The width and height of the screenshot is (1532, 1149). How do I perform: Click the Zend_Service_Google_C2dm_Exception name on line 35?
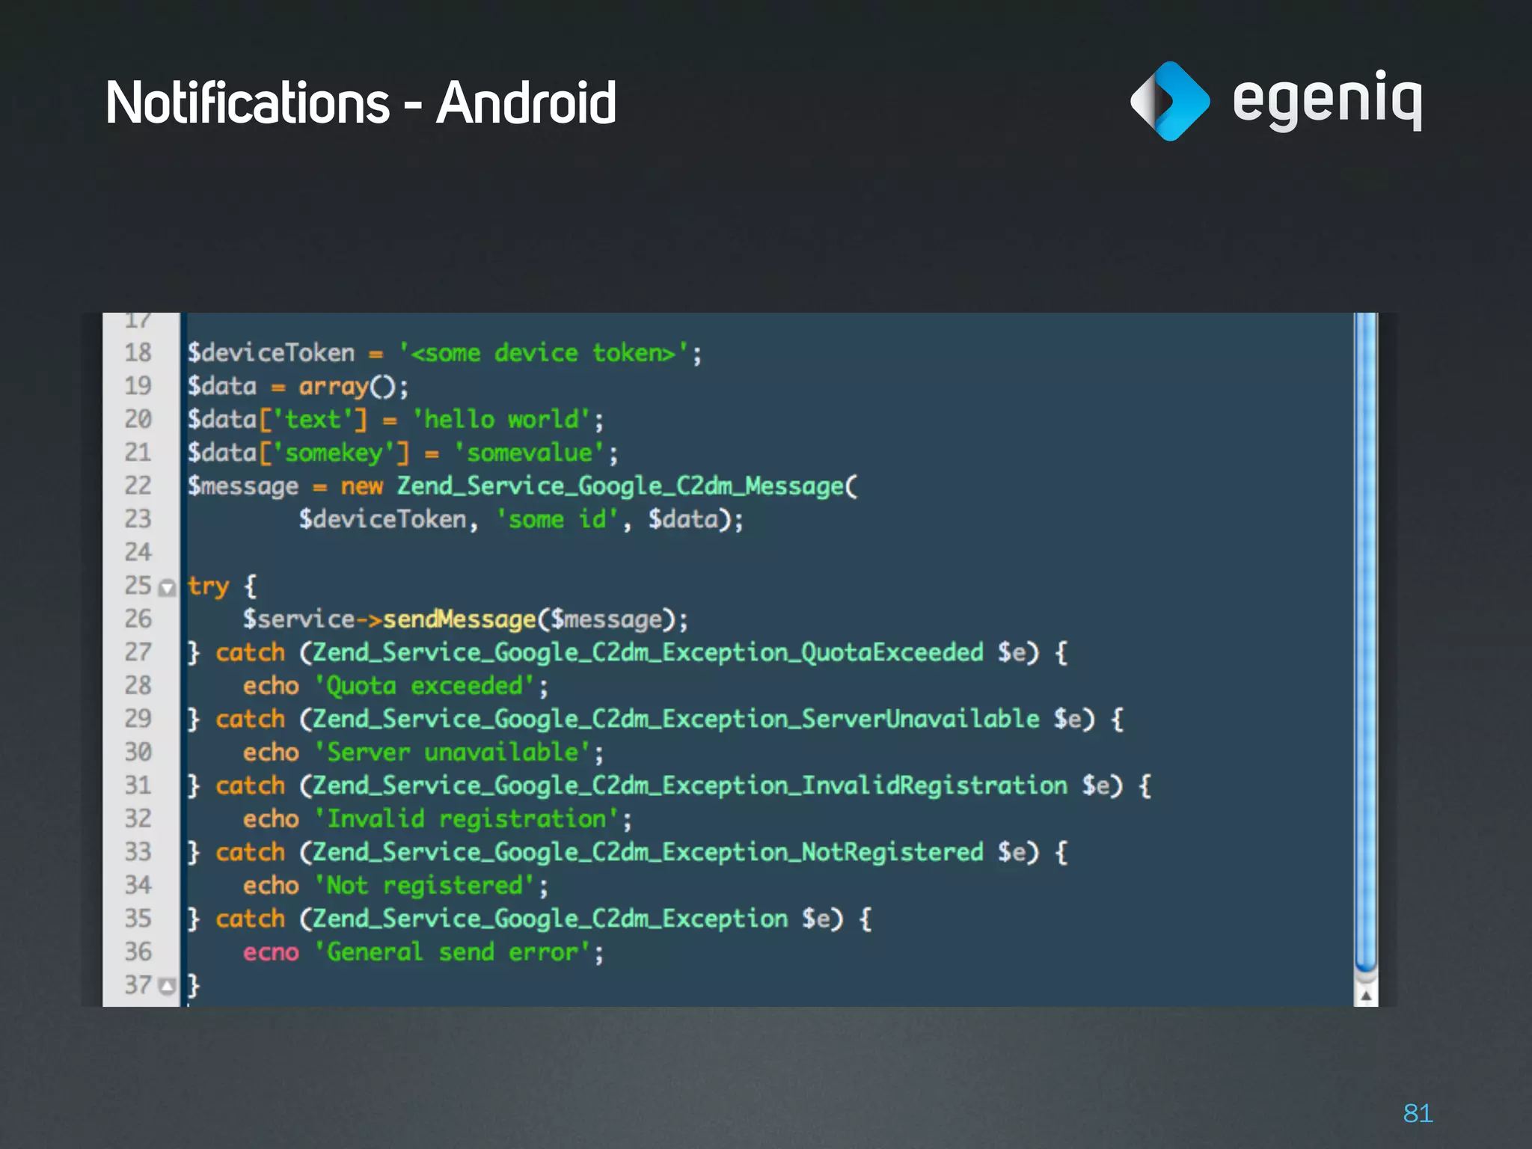(x=551, y=919)
